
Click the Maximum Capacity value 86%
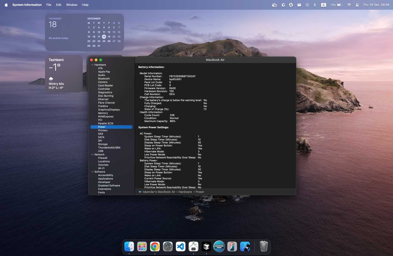(173, 121)
